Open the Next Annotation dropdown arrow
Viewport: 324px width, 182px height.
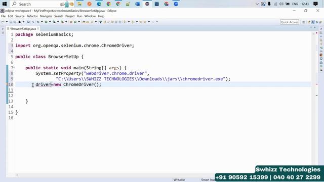(129, 22)
